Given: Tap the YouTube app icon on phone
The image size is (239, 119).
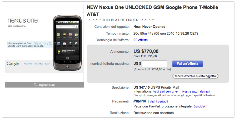Looking at the screenshot, I should pyautogui.click(x=70, y=35).
